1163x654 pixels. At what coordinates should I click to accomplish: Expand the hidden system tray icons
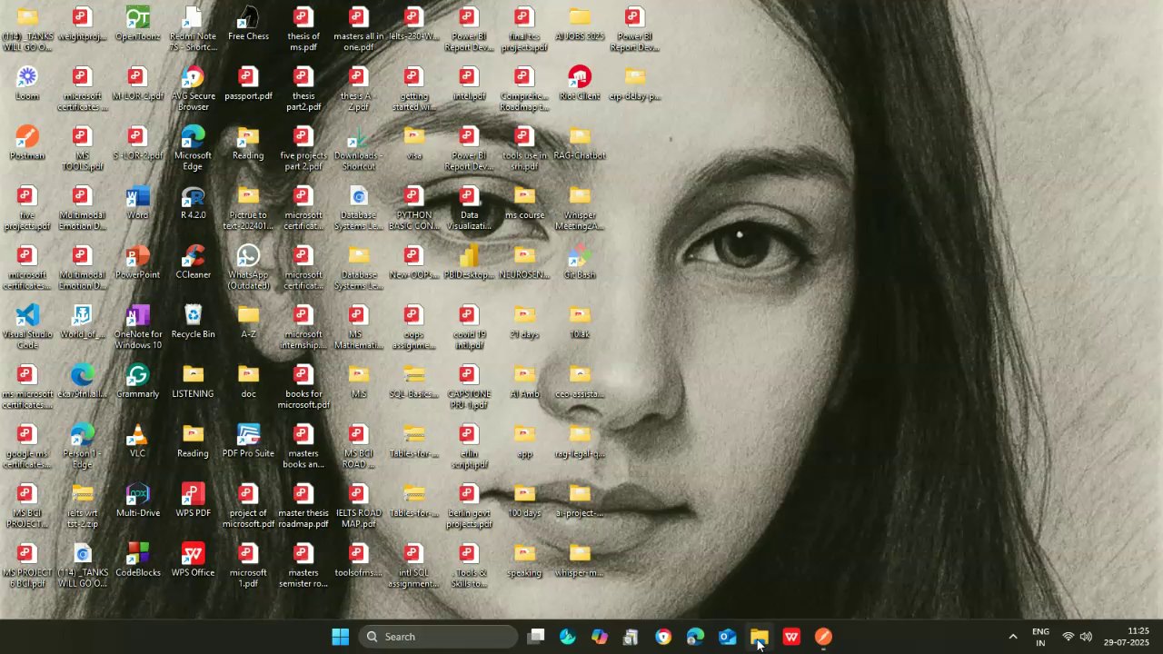pos(1013,637)
